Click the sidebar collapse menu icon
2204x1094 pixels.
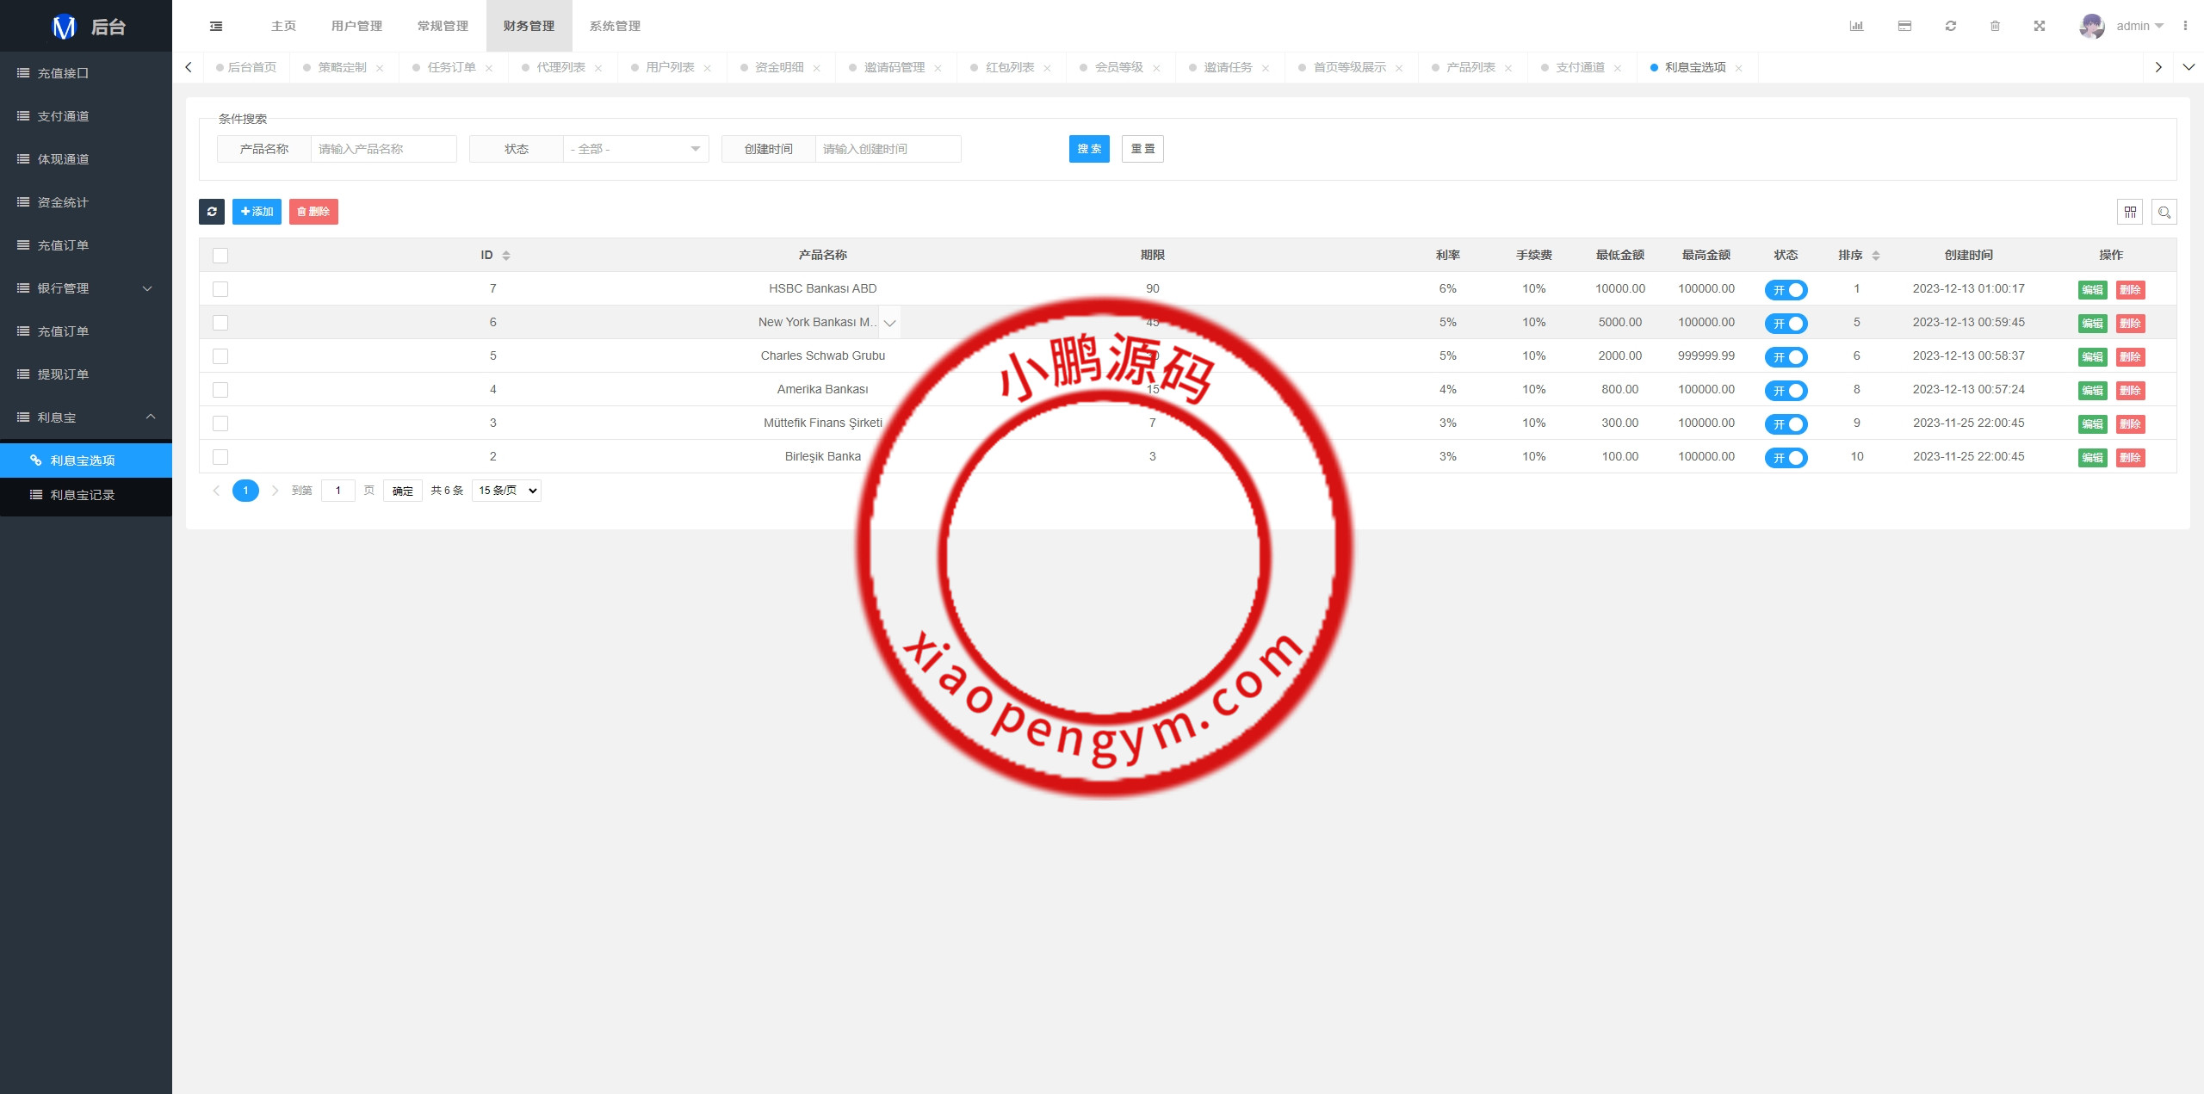[216, 26]
